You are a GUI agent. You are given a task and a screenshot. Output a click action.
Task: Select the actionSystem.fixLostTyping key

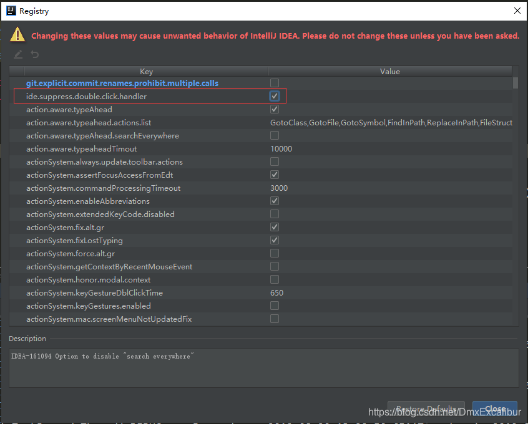pyautogui.click(x=74, y=241)
